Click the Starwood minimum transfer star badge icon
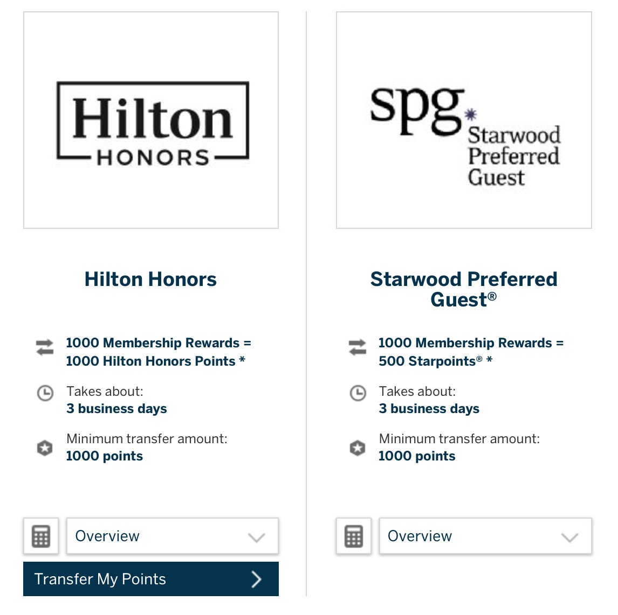 tap(358, 448)
